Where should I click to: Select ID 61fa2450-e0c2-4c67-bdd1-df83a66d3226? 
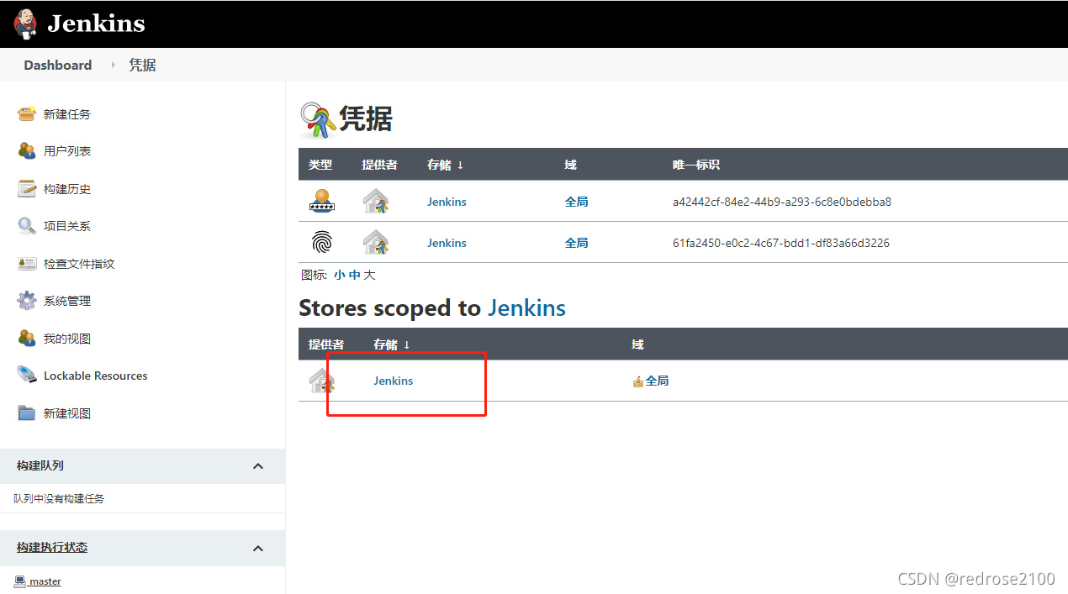(x=781, y=243)
